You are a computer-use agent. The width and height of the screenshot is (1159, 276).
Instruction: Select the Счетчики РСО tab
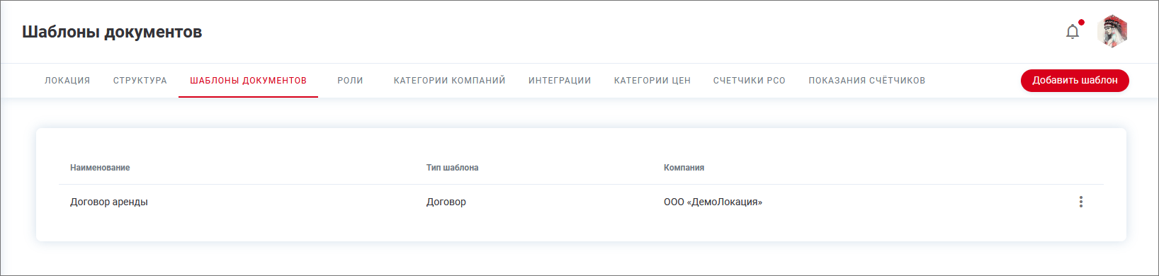tap(750, 81)
